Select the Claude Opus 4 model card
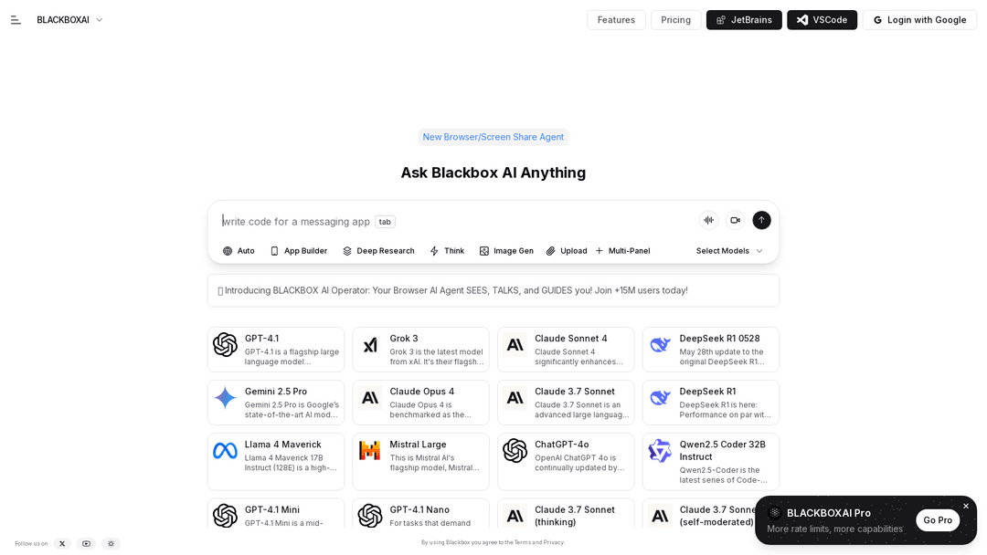The height and width of the screenshot is (555, 987). 420,403
